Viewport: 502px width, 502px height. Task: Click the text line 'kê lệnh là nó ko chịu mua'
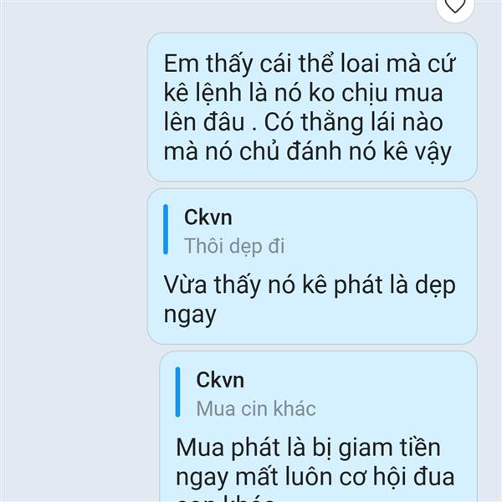(x=303, y=93)
